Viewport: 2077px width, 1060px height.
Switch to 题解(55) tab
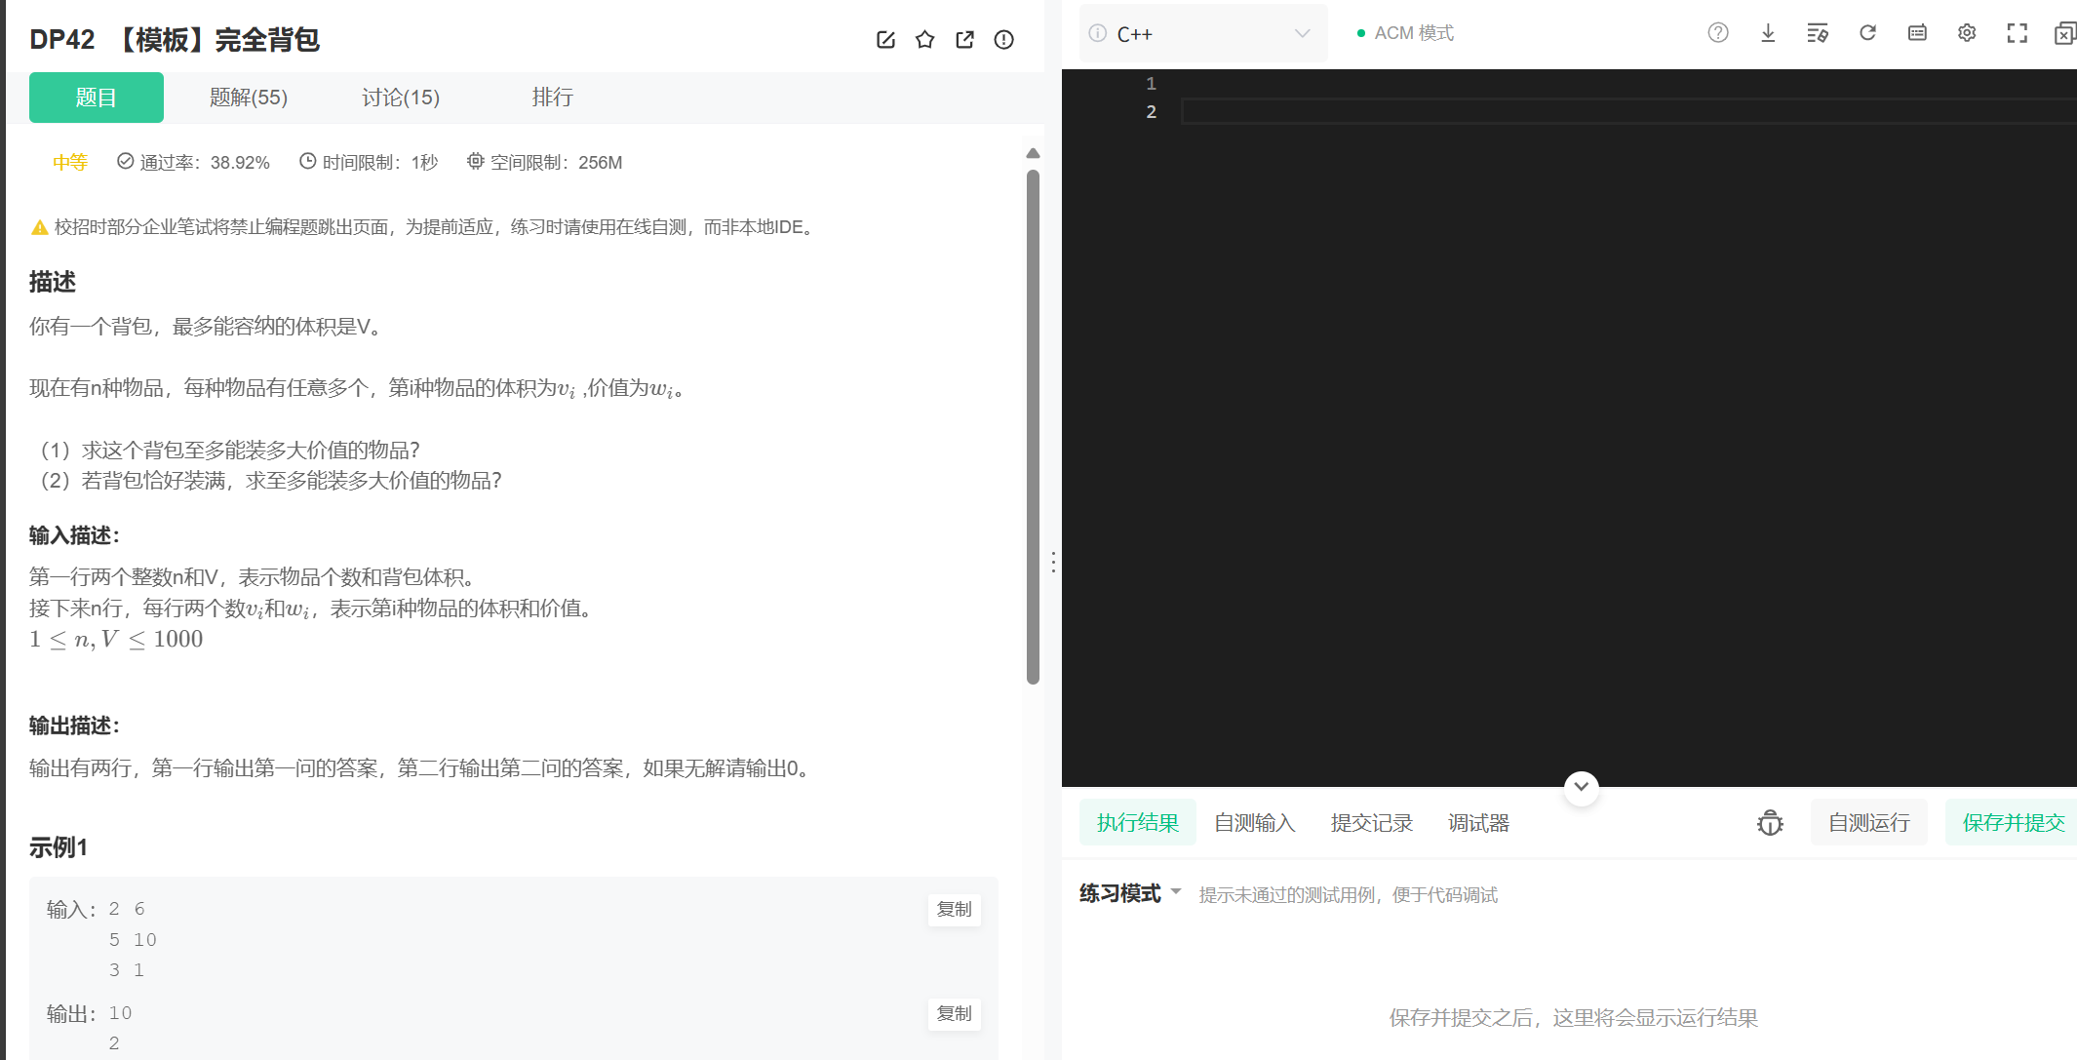(x=249, y=98)
